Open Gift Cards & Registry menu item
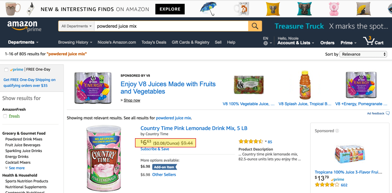The image size is (392, 193). point(190,43)
